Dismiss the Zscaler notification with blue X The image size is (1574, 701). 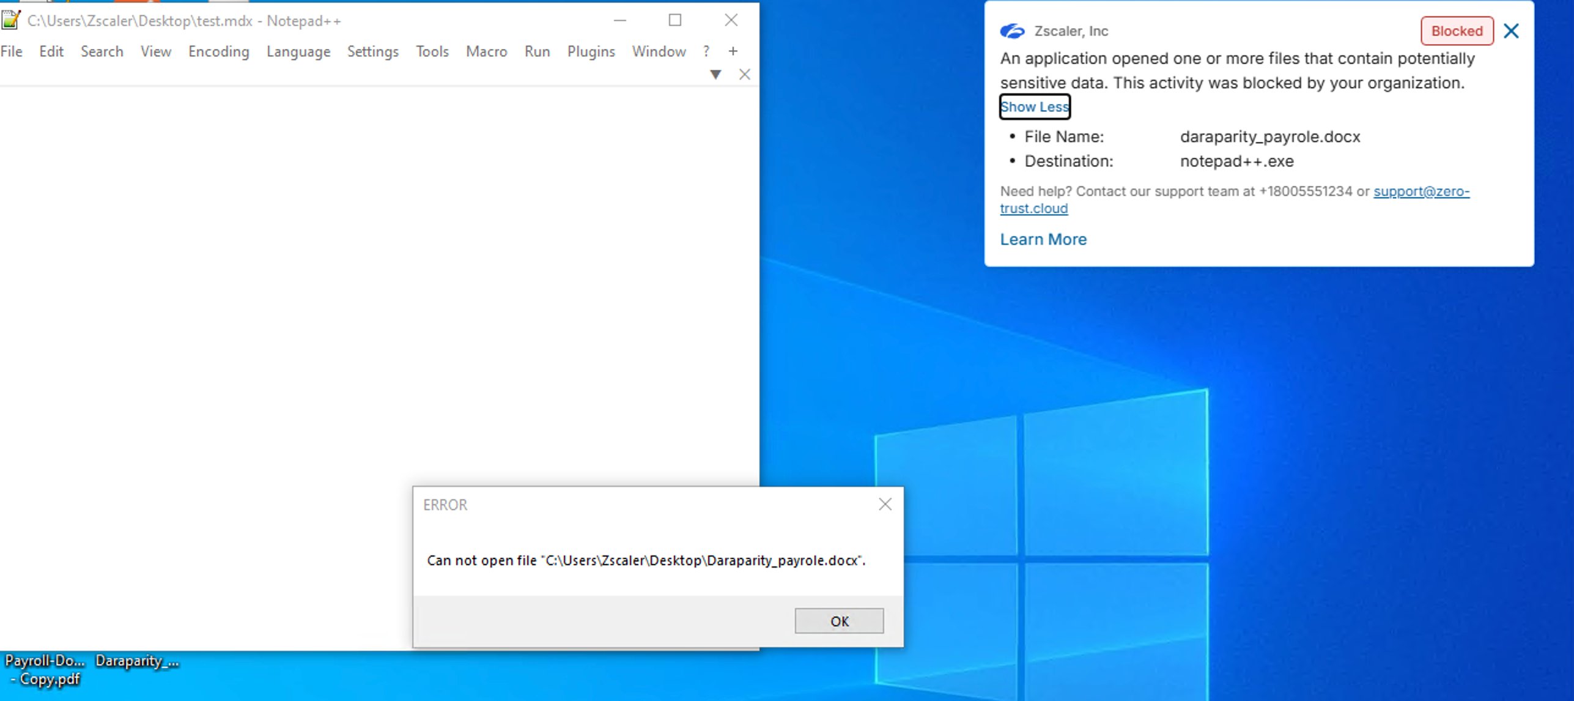1511,31
